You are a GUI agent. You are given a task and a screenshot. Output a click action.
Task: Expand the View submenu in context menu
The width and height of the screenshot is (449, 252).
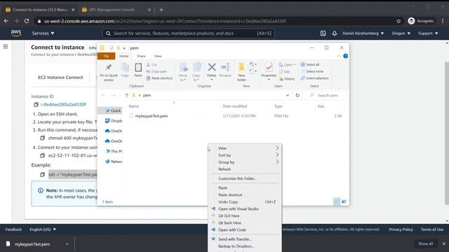(x=245, y=148)
